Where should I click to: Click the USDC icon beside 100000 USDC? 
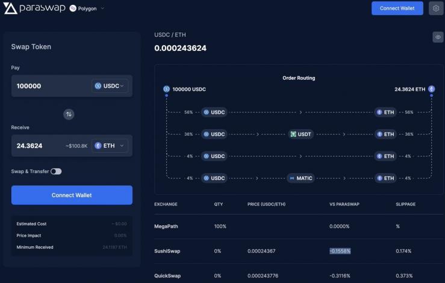click(x=166, y=89)
